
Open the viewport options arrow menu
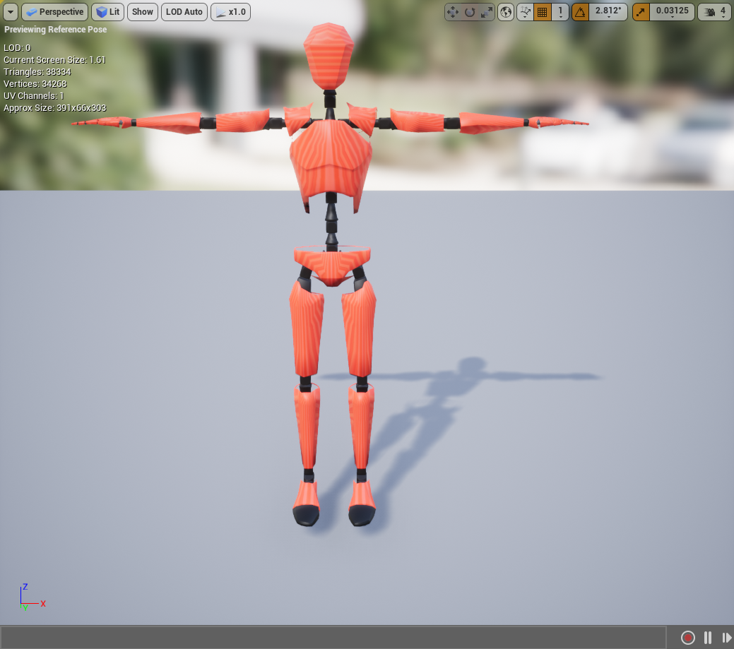click(x=11, y=12)
